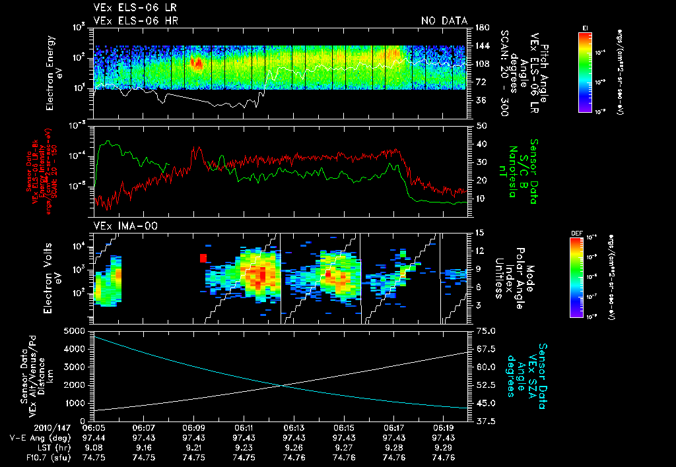Click the 06:19 time tick label
The image size is (676, 467).
click(x=444, y=428)
